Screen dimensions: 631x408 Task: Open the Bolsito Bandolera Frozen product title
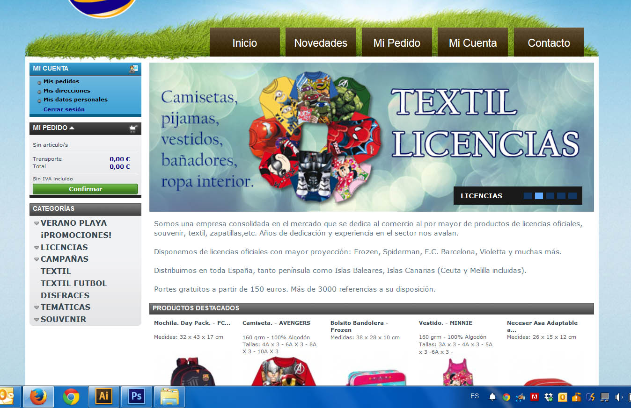(360, 326)
